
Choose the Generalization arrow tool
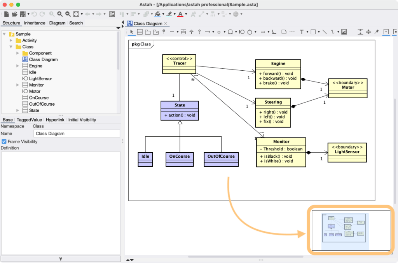[x=191, y=32]
